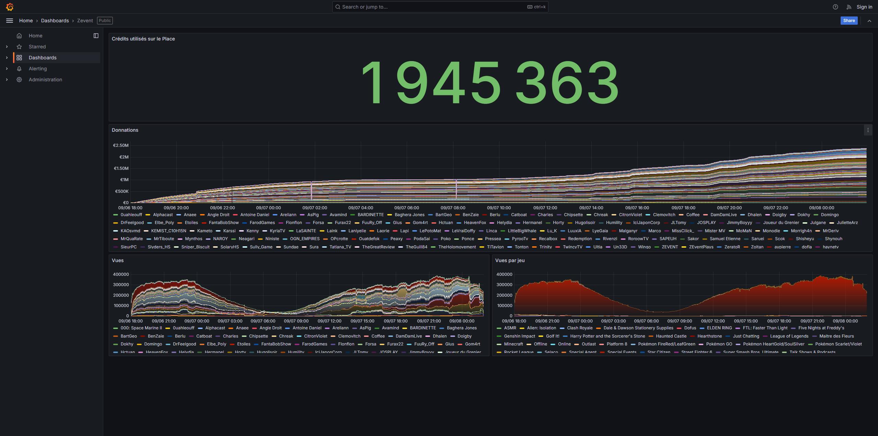The image size is (878, 436).
Task: Select Dashboards in the sidebar menu
Action: 43,58
